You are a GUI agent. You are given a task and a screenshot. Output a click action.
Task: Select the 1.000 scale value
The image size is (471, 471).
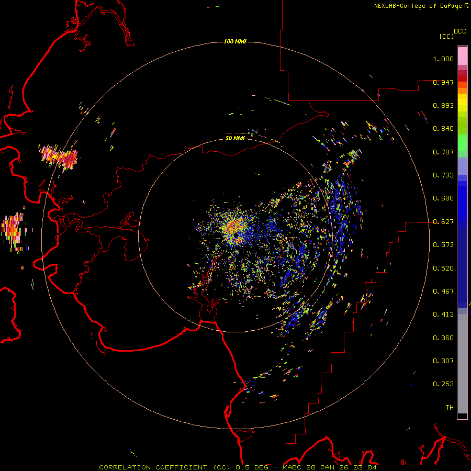[443, 59]
